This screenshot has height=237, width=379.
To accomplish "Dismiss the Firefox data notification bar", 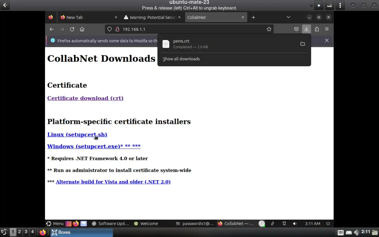I will 327,40.
